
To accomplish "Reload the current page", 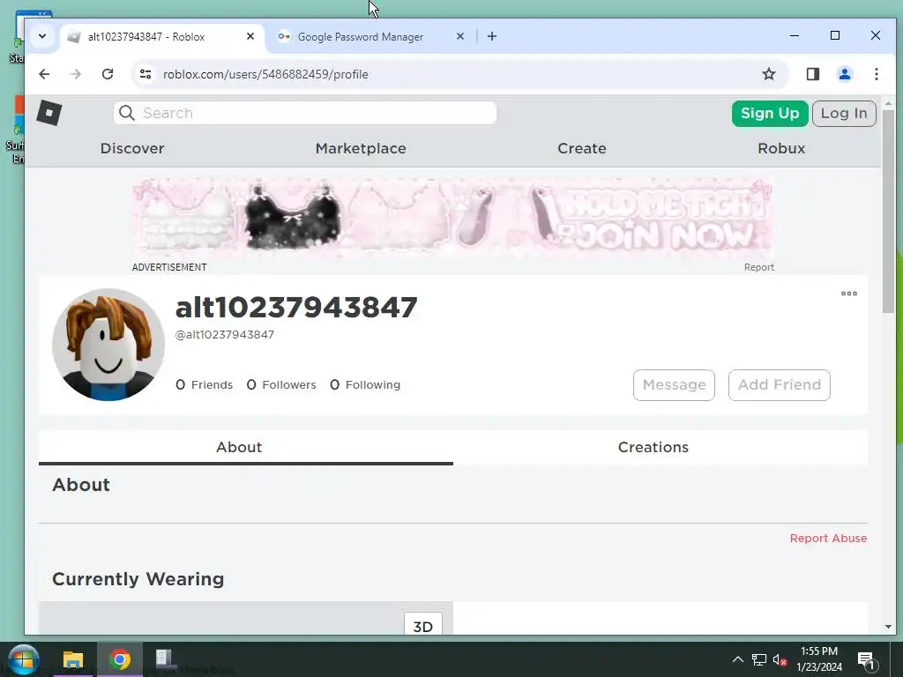I will (108, 74).
